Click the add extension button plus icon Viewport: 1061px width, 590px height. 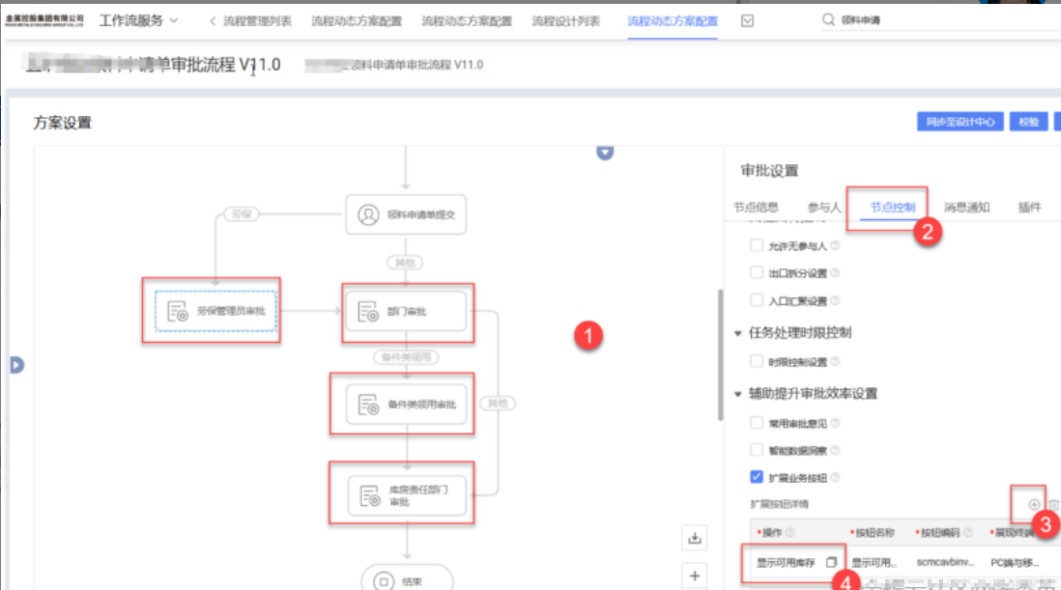click(x=1034, y=504)
